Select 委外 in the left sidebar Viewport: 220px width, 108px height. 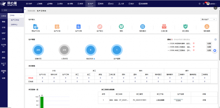pyautogui.click(x=4, y=52)
